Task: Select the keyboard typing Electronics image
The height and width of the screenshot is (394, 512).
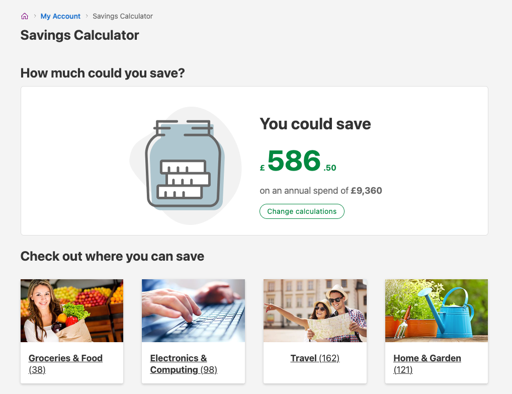Action: tap(193, 310)
